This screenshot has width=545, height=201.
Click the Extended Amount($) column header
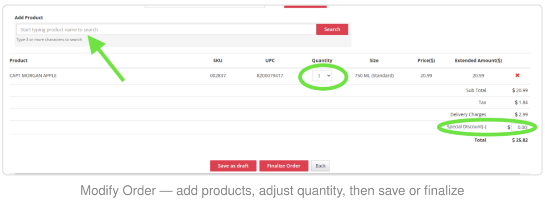pos(478,61)
